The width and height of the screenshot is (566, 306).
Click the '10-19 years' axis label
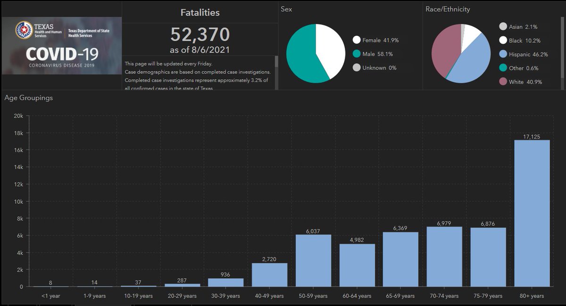(x=138, y=296)
